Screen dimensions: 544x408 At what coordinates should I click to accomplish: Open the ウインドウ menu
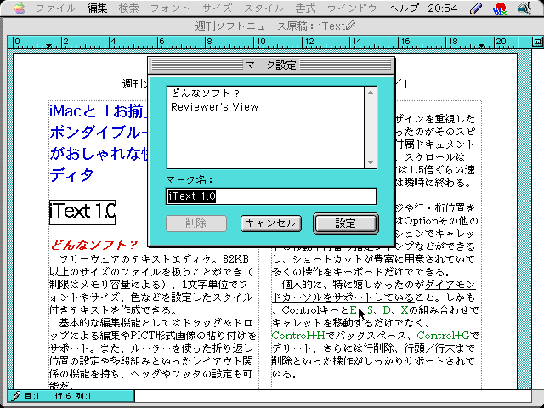352,8
